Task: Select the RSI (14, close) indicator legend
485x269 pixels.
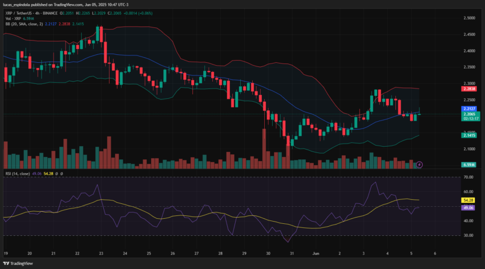Action: pos(18,174)
